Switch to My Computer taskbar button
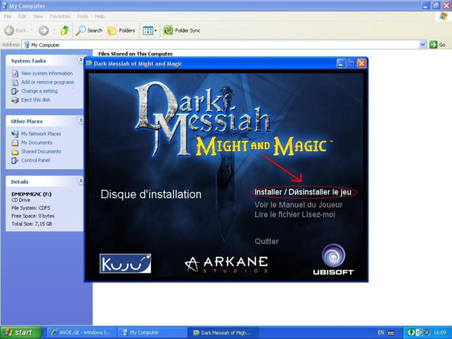 tap(152, 332)
